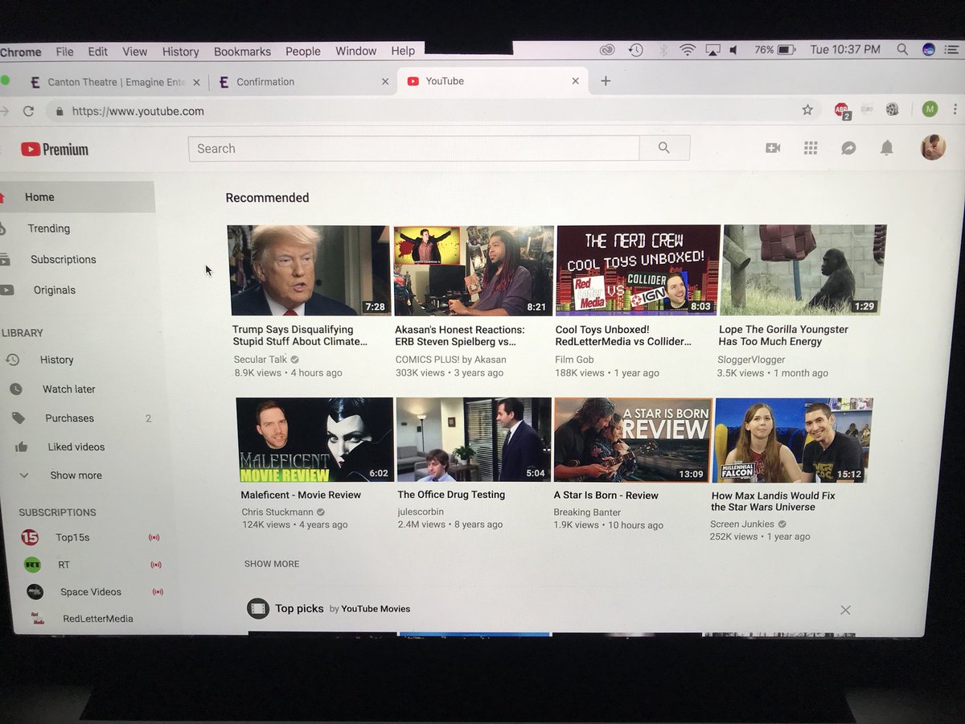
Task: Bookmark page with the star icon
Action: (807, 110)
